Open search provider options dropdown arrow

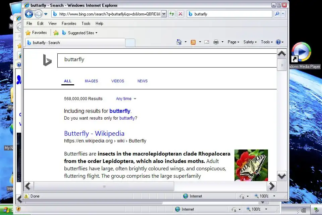point(283,14)
